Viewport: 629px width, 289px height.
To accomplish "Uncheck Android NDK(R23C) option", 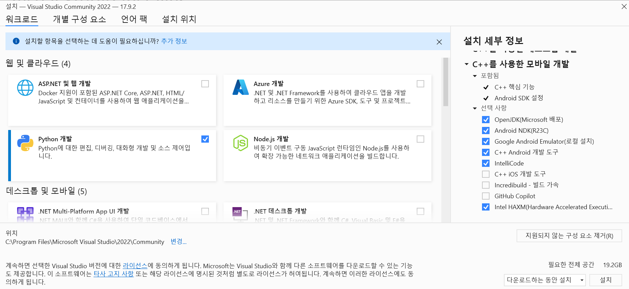I will 486,131.
